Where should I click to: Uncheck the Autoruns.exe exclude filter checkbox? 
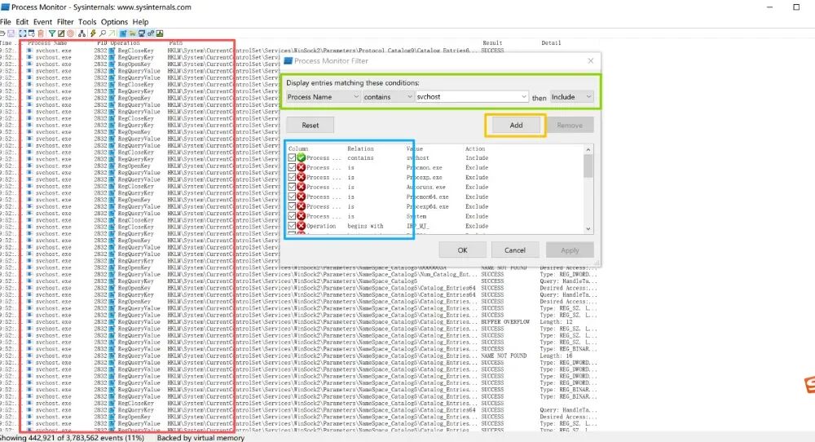293,187
